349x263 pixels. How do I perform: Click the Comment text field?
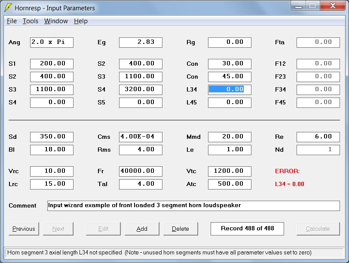point(193,206)
